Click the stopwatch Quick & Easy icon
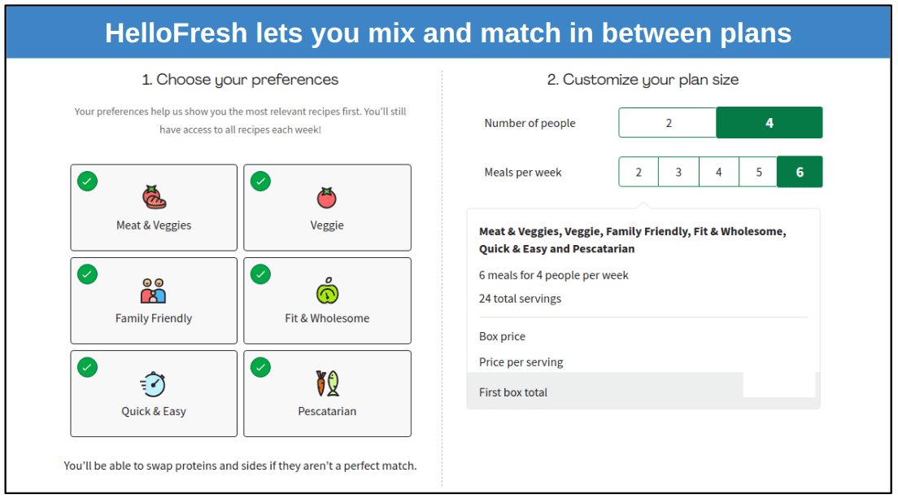Viewport: 898px width, 499px height. (153, 383)
